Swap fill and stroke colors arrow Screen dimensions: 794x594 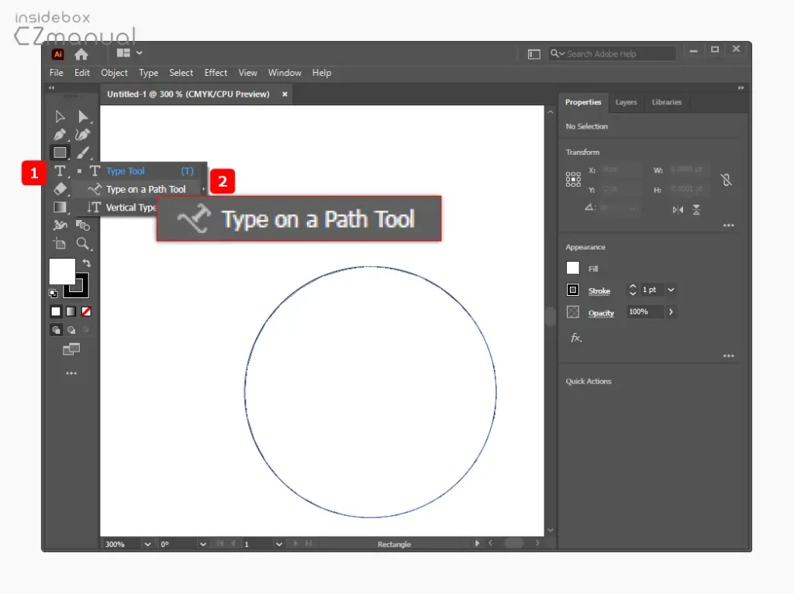point(87,263)
